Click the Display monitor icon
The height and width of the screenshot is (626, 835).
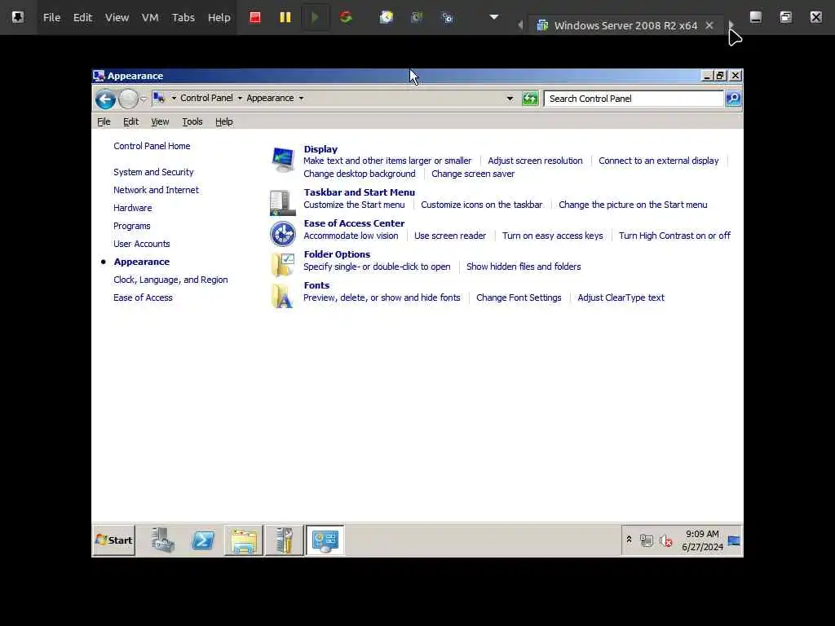click(x=283, y=161)
